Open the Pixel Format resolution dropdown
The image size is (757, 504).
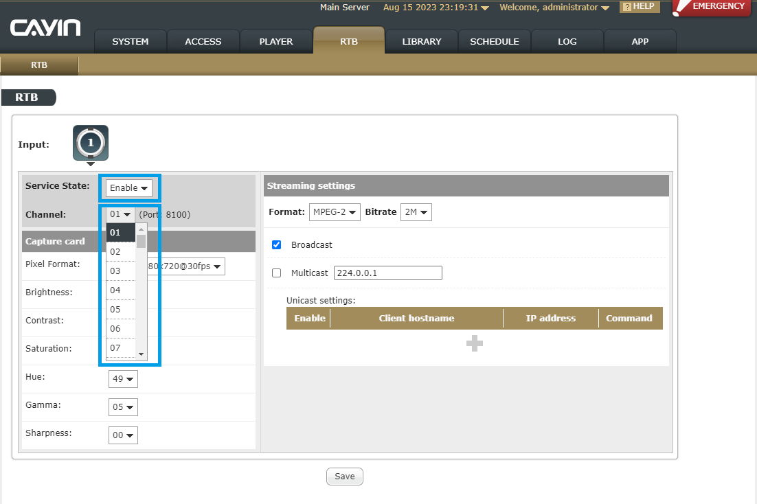[x=186, y=266]
